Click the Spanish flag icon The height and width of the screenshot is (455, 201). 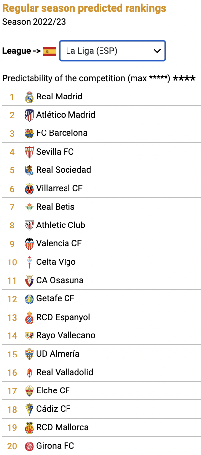point(49,51)
